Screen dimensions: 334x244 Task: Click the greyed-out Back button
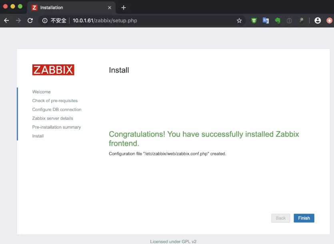click(x=280, y=218)
